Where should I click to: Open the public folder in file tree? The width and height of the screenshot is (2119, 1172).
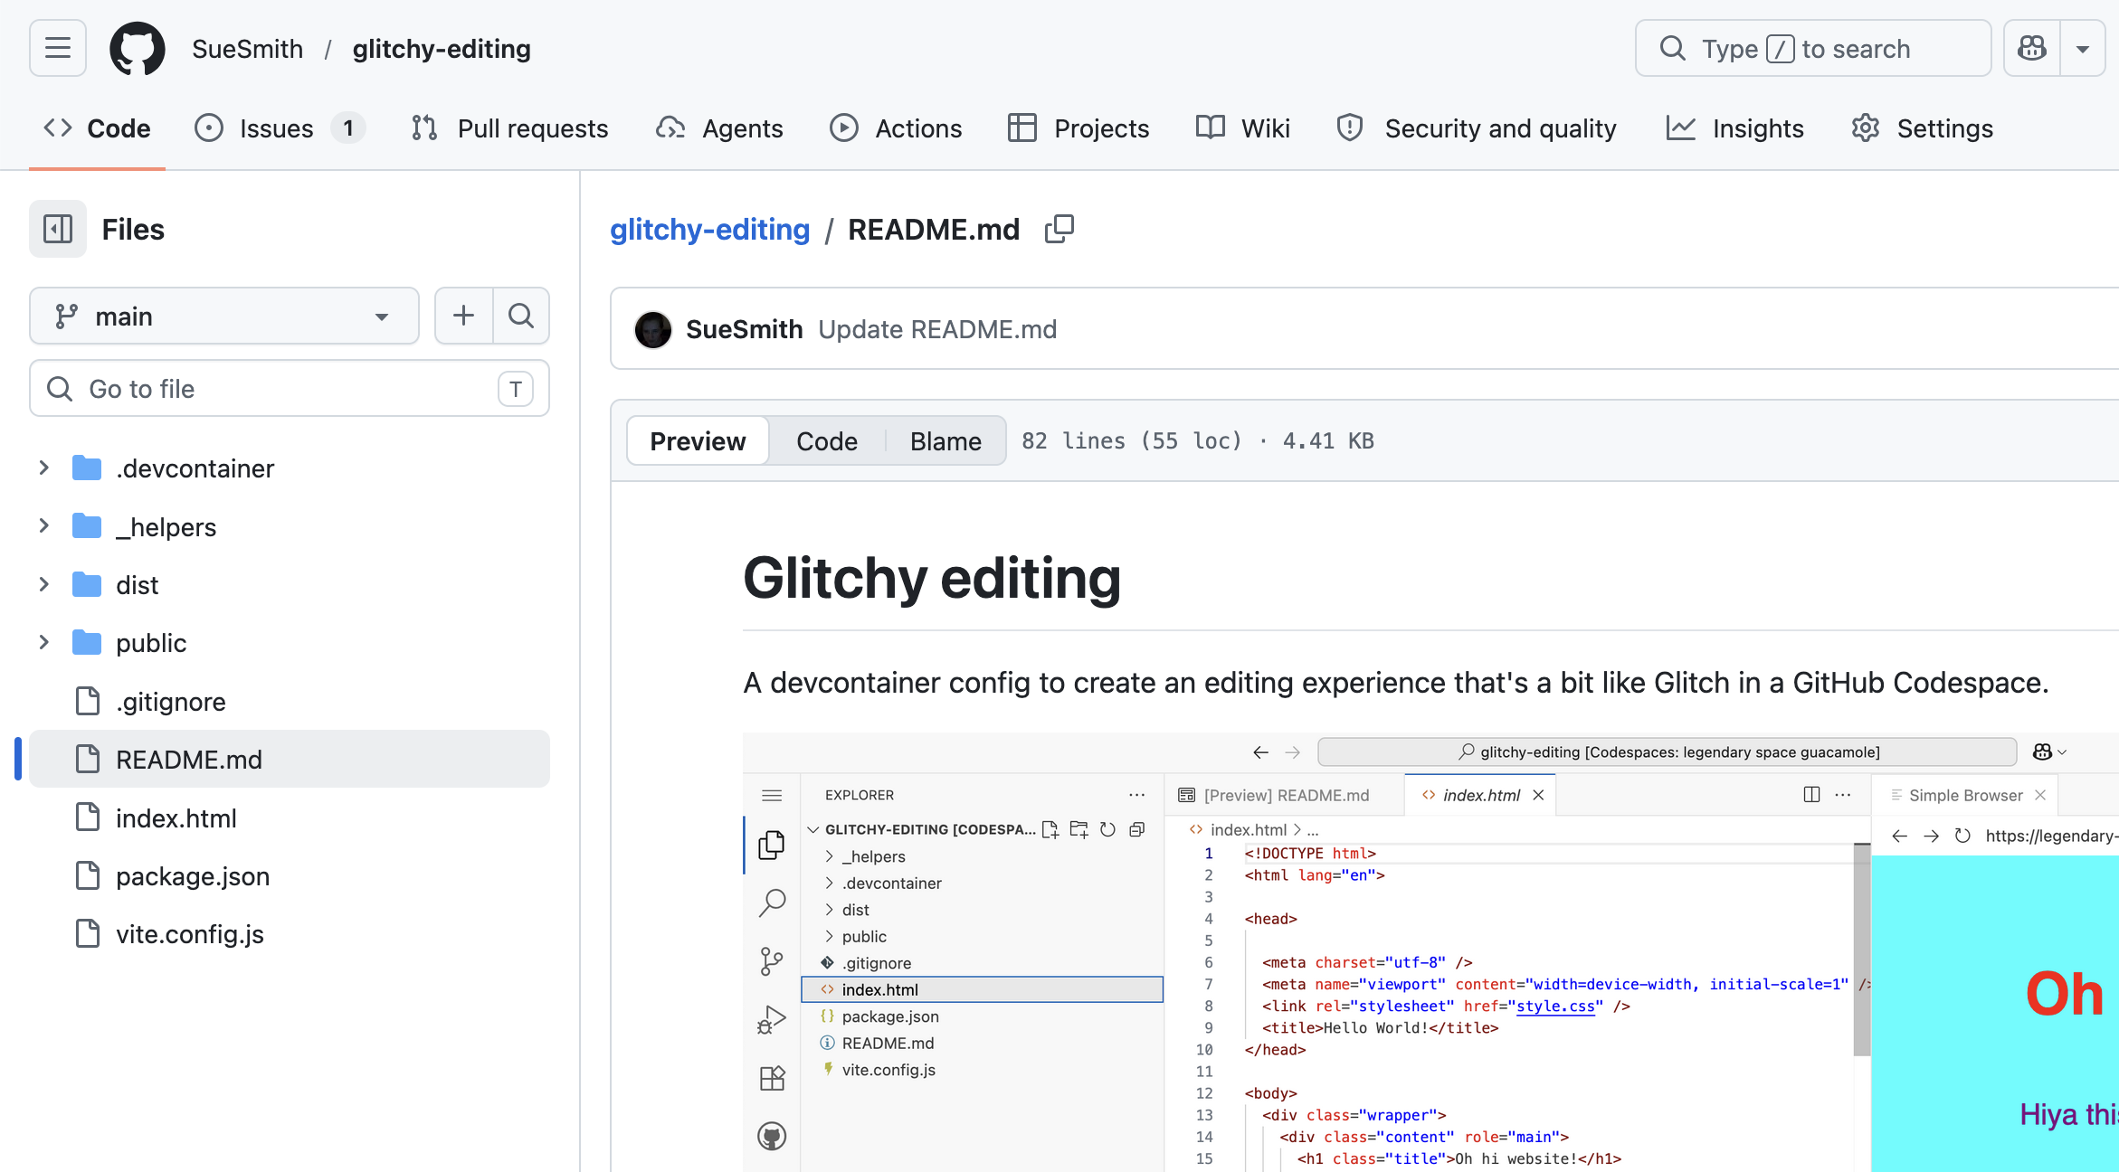coord(151,643)
